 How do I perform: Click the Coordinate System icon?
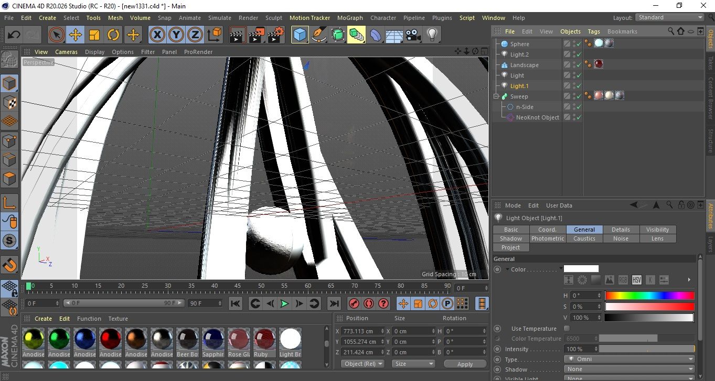(214, 35)
